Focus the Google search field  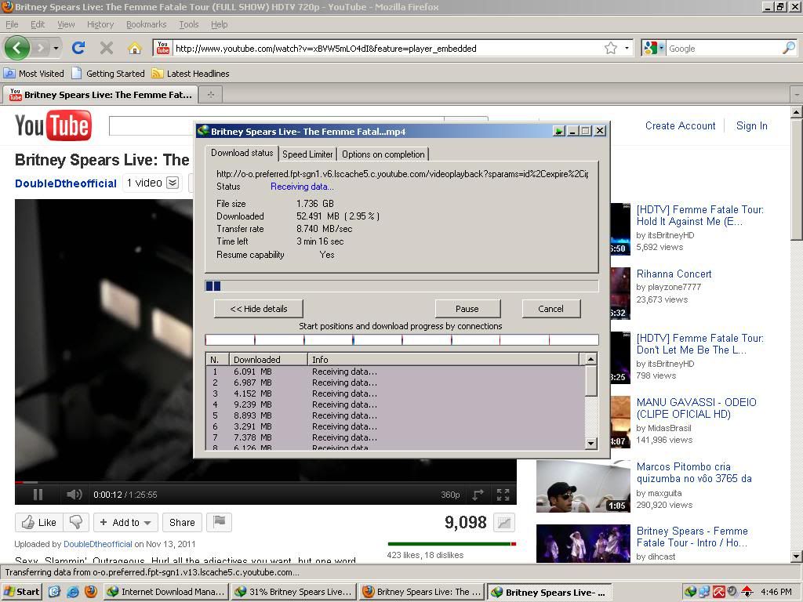click(x=724, y=48)
